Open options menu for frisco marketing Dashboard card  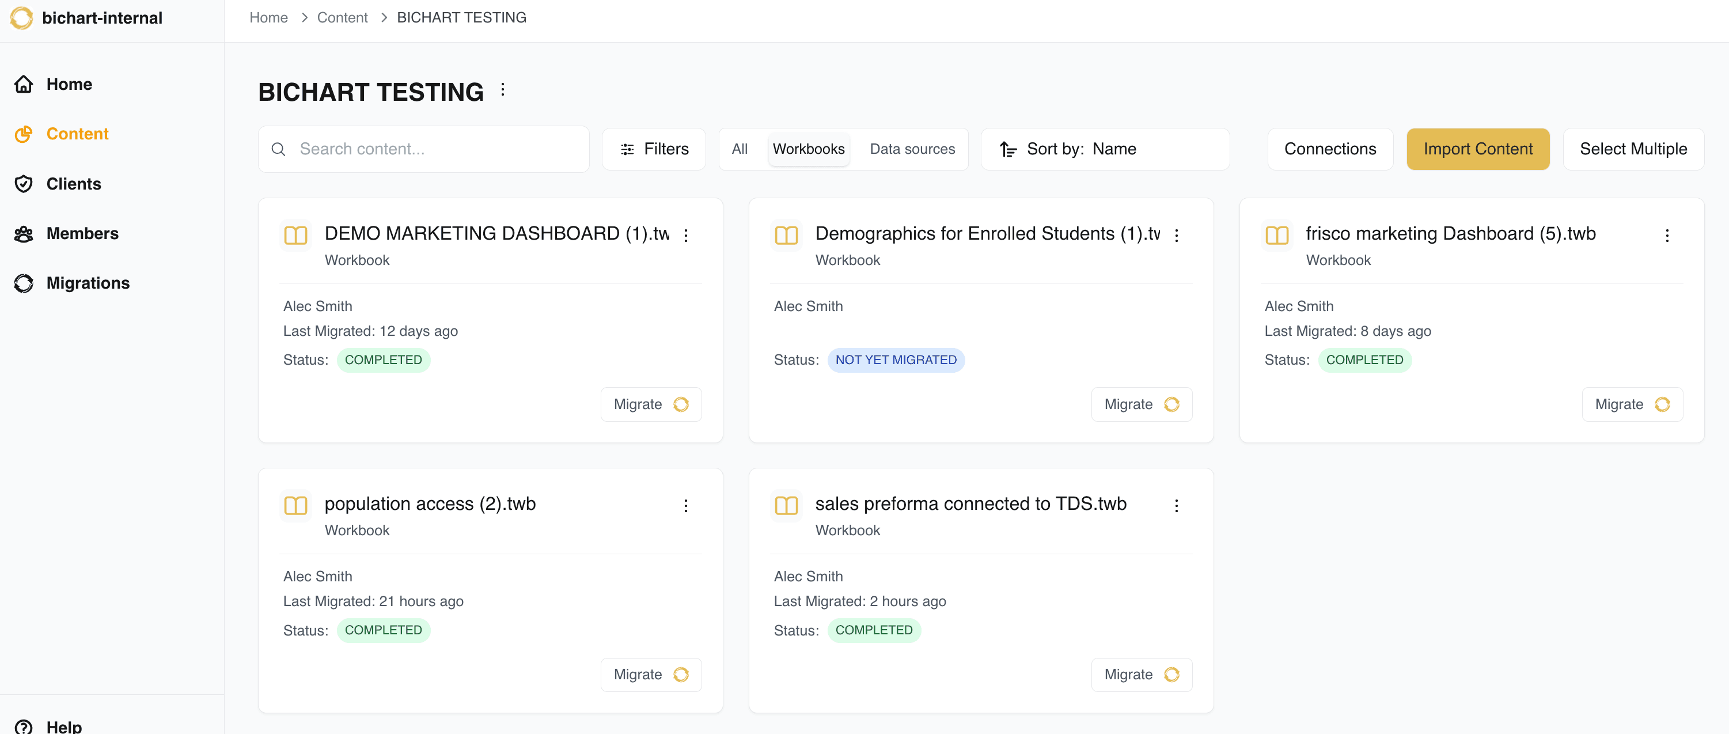tap(1667, 235)
